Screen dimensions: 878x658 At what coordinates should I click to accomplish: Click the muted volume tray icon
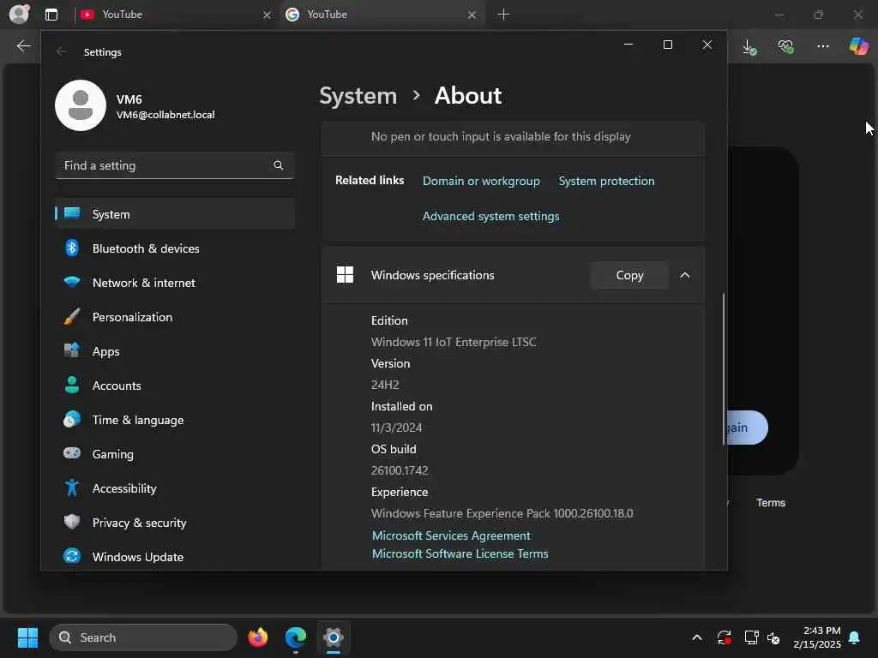tap(774, 637)
